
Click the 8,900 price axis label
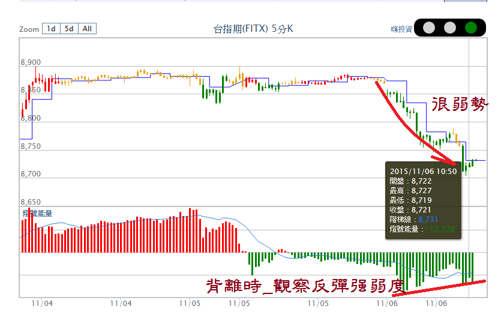(31, 62)
